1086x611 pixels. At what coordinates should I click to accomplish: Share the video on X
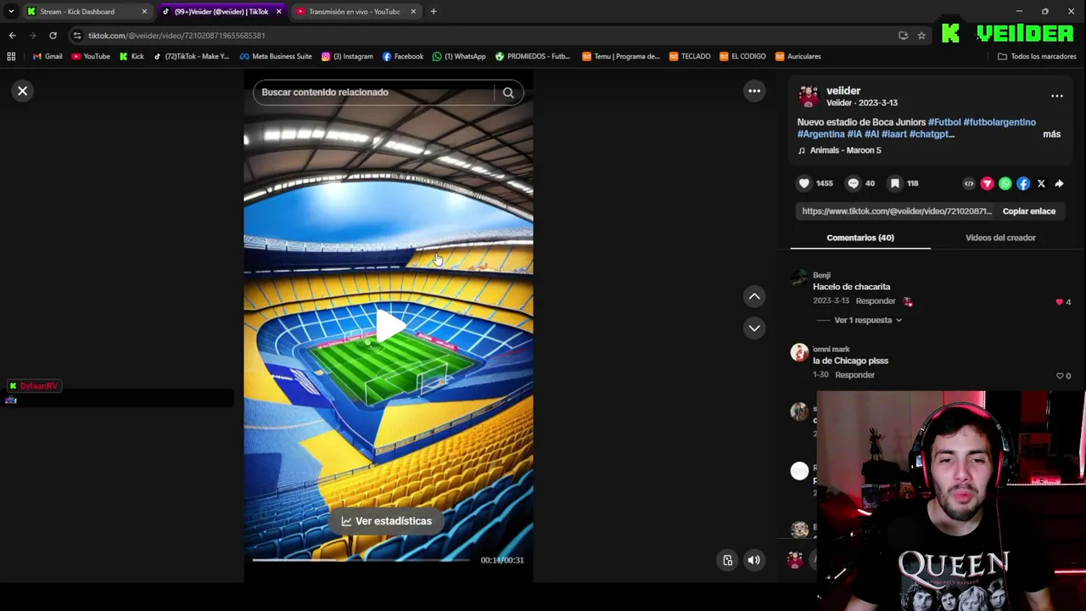tap(1041, 183)
